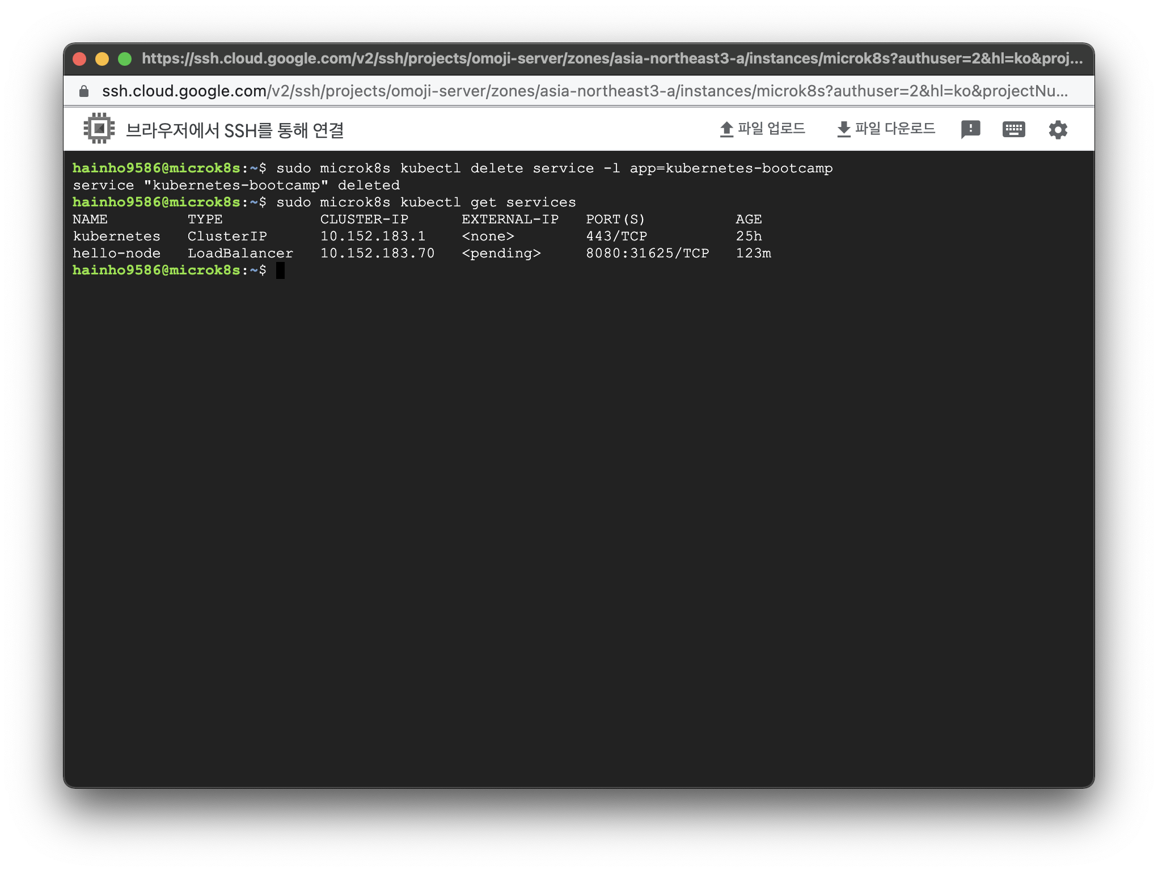Open the keyboard shortcuts icon

[x=1013, y=129]
